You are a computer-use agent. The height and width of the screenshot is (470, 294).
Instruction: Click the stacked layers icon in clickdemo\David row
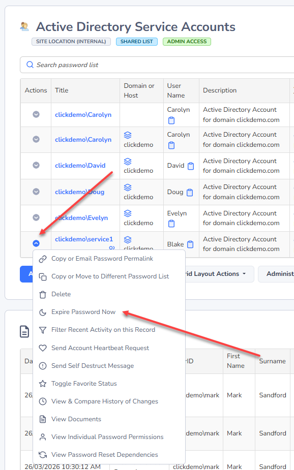point(128,161)
